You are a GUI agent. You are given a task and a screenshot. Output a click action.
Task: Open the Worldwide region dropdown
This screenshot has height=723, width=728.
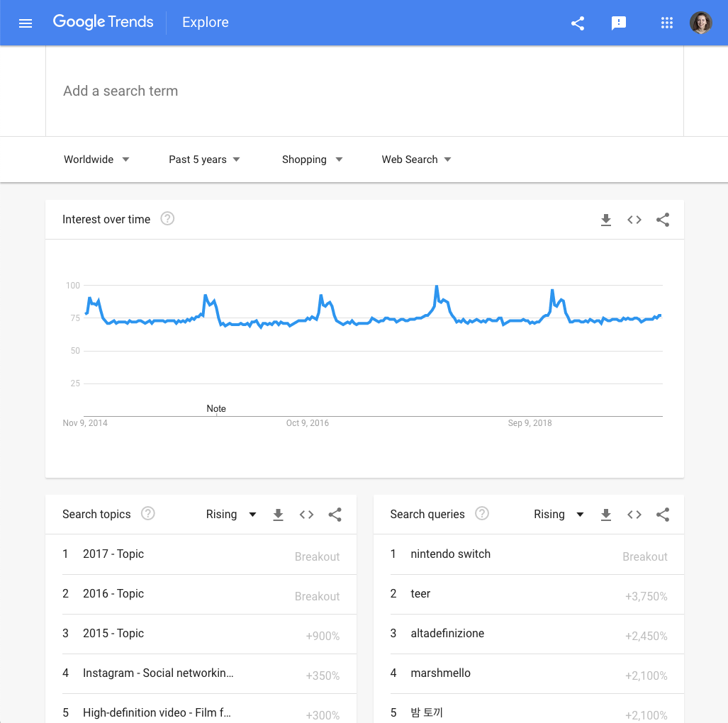(x=96, y=159)
